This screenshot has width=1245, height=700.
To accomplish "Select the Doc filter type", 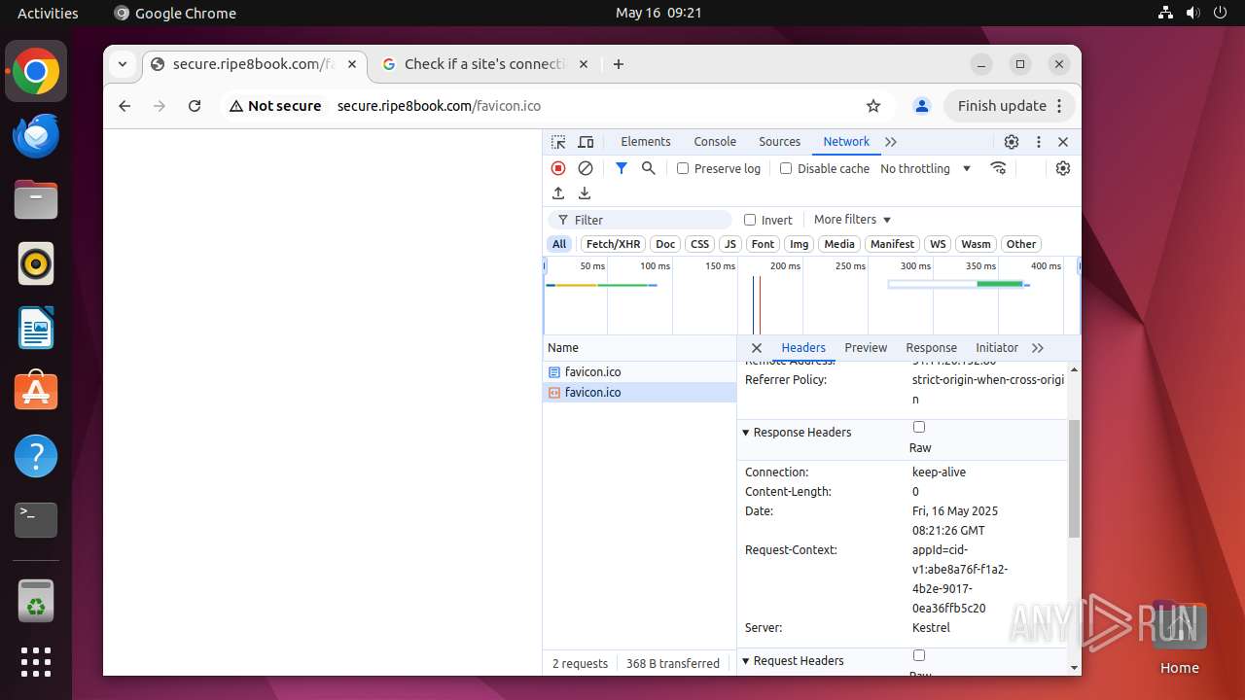I will 665,244.
